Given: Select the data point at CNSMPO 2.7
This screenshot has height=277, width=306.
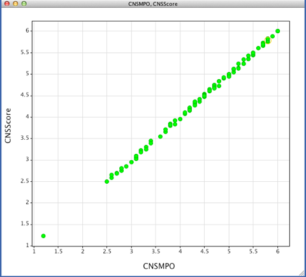Looking at the screenshot, I should click(x=117, y=174).
